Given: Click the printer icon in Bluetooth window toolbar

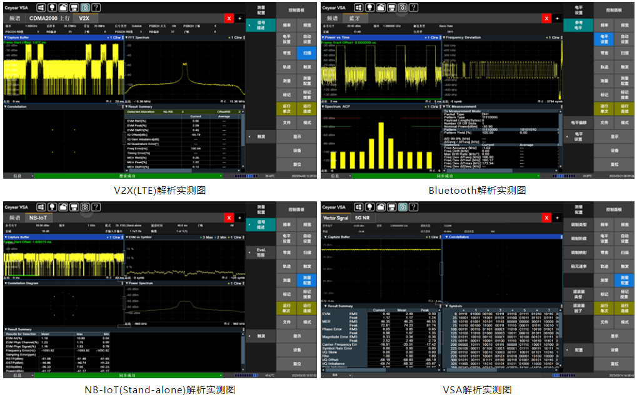Looking at the screenshot, I should click(x=391, y=8).
